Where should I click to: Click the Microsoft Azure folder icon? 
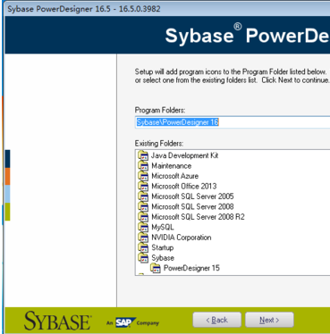[x=143, y=176]
